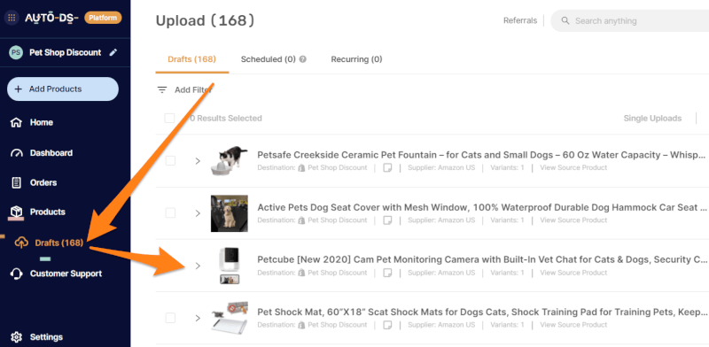Open the app grid menu icon
This screenshot has height=347, width=709.
[x=12, y=18]
